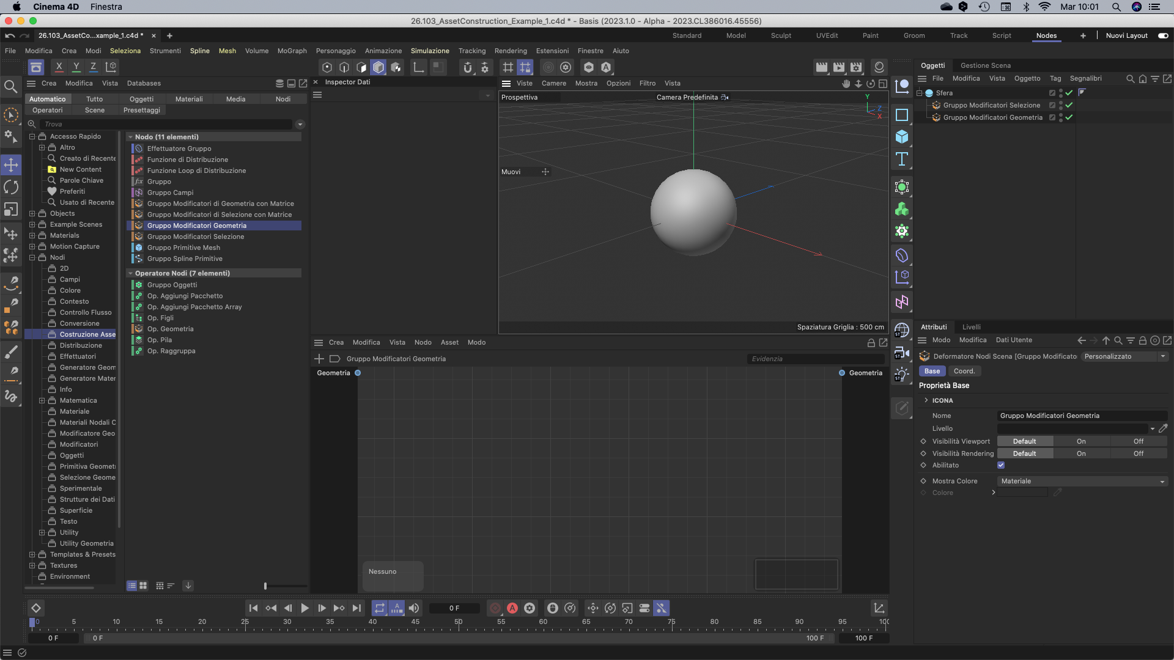Click the pencil icon beside Livello field
The height and width of the screenshot is (660, 1174).
click(1163, 428)
